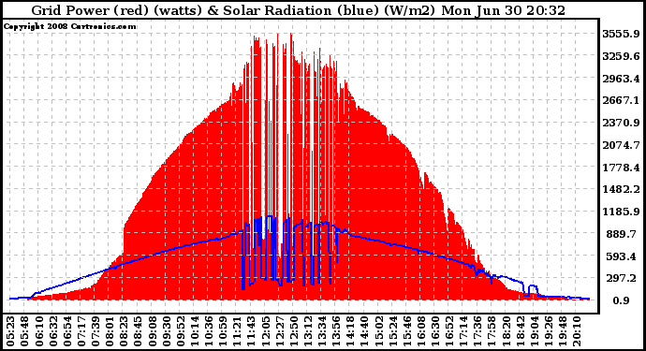Click the 11:43 time label
The width and height of the screenshot is (646, 351).
(251, 331)
